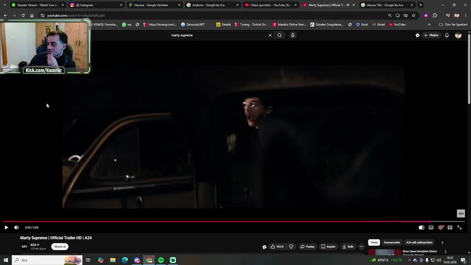This screenshot has height=265, width=471.
Task: Switch to Andorra Google'da Ara tab
Action: tap(212, 5)
